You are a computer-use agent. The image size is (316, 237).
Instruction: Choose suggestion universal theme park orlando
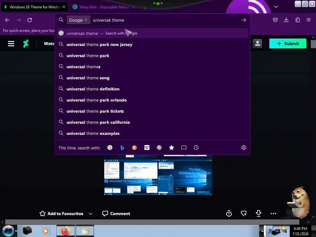pos(152,100)
